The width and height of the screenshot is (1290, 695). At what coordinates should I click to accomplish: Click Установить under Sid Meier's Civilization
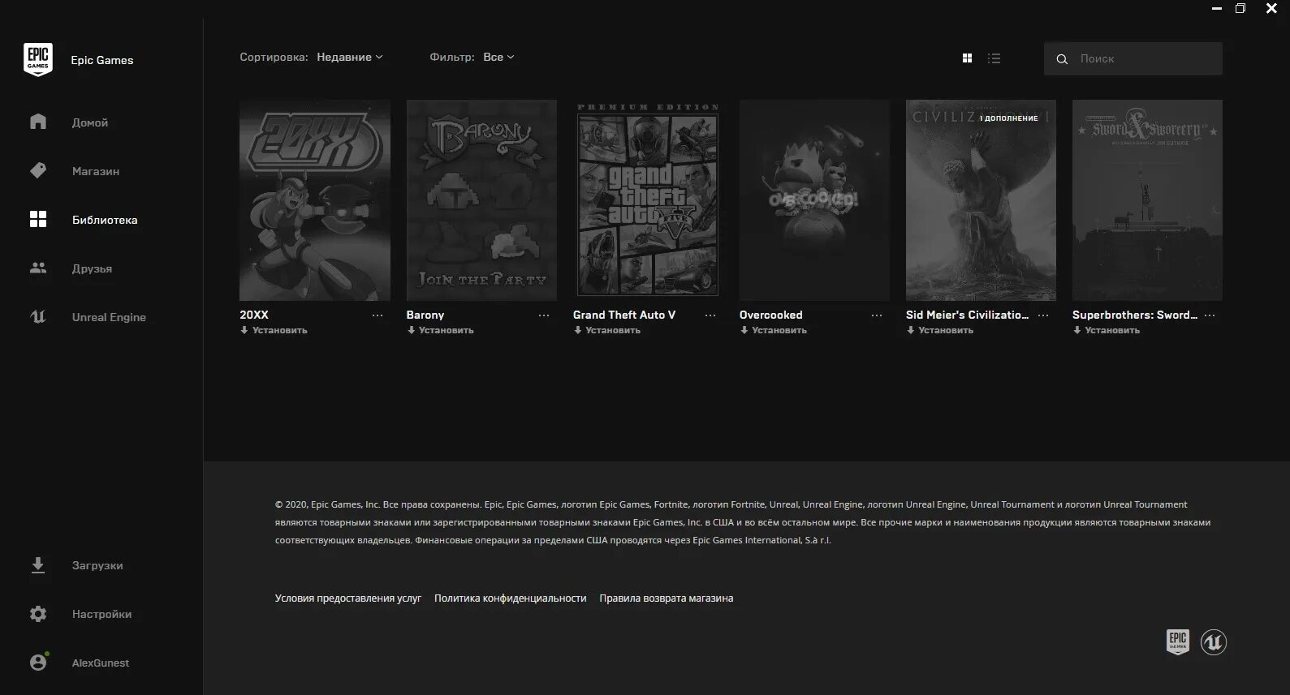pyautogui.click(x=939, y=330)
